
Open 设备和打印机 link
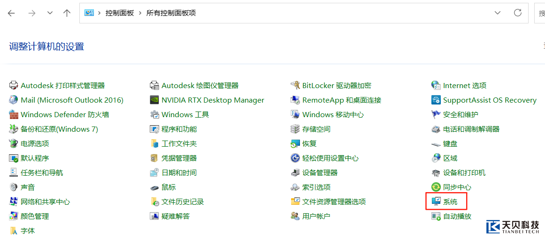(464, 173)
